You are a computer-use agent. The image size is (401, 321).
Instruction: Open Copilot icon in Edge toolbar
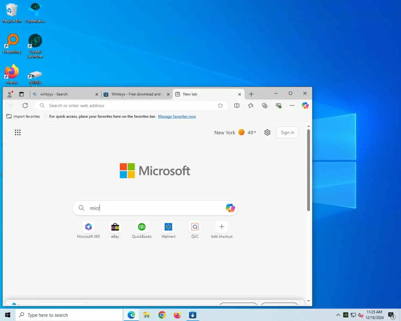tap(305, 106)
